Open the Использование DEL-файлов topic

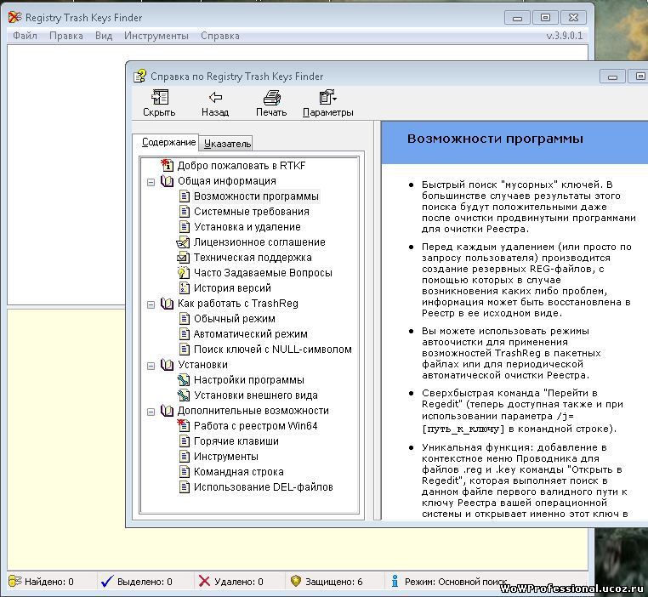point(264,486)
